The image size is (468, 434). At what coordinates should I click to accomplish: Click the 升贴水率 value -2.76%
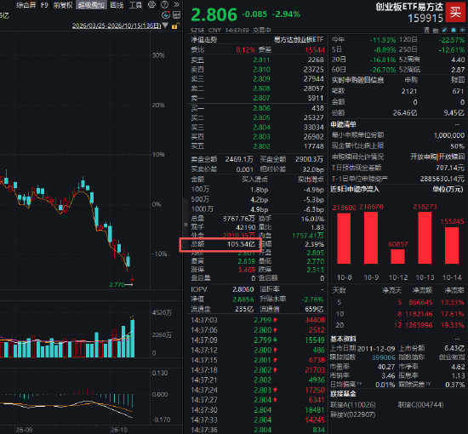click(312, 300)
